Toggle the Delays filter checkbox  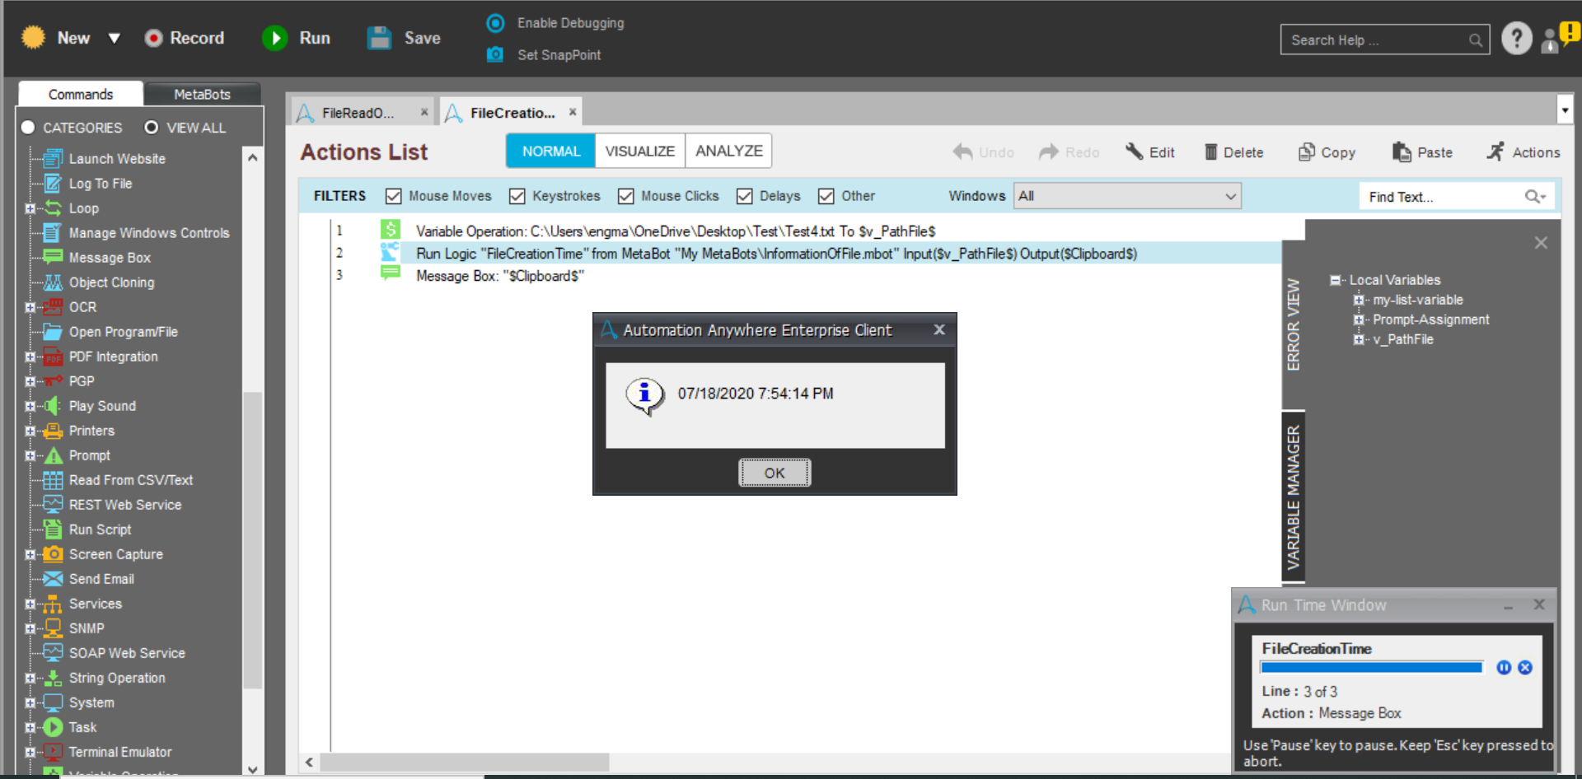[x=744, y=196]
